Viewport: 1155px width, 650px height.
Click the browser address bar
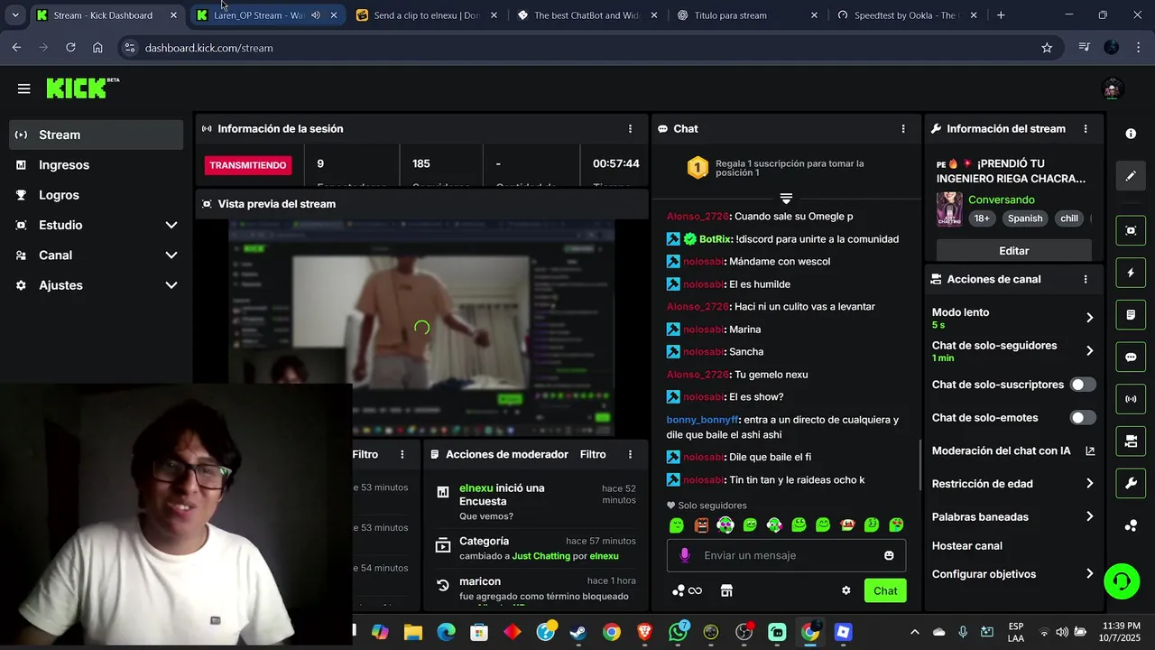pos(577,48)
